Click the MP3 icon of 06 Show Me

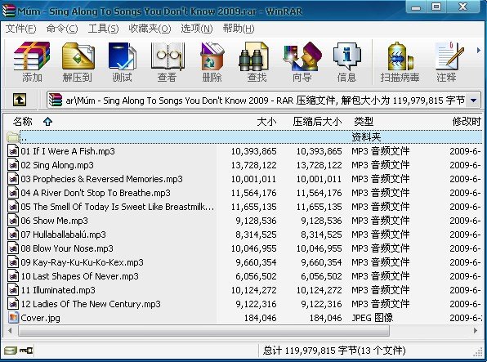click(13, 221)
